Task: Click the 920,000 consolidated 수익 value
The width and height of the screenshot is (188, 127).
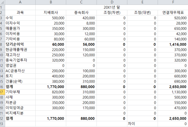Action: coord(173,18)
